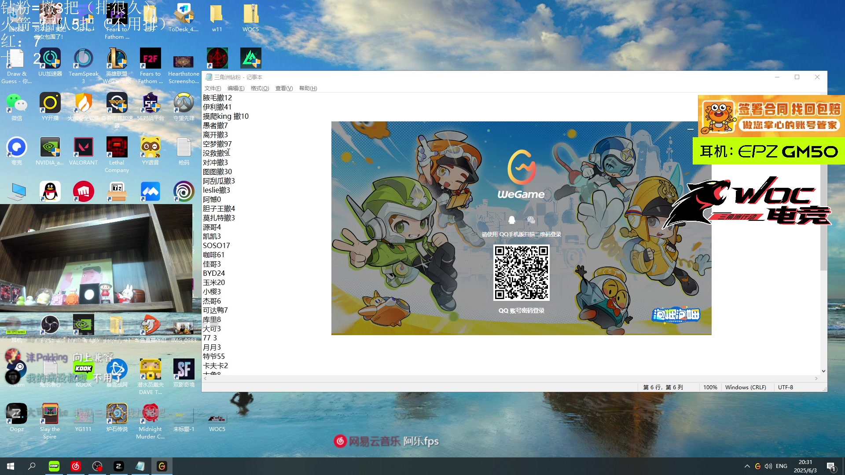Select YY开播 desktop icon

(x=50, y=107)
